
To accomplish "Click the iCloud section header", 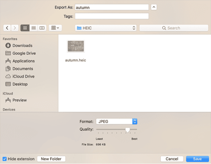I will [x=8, y=93].
